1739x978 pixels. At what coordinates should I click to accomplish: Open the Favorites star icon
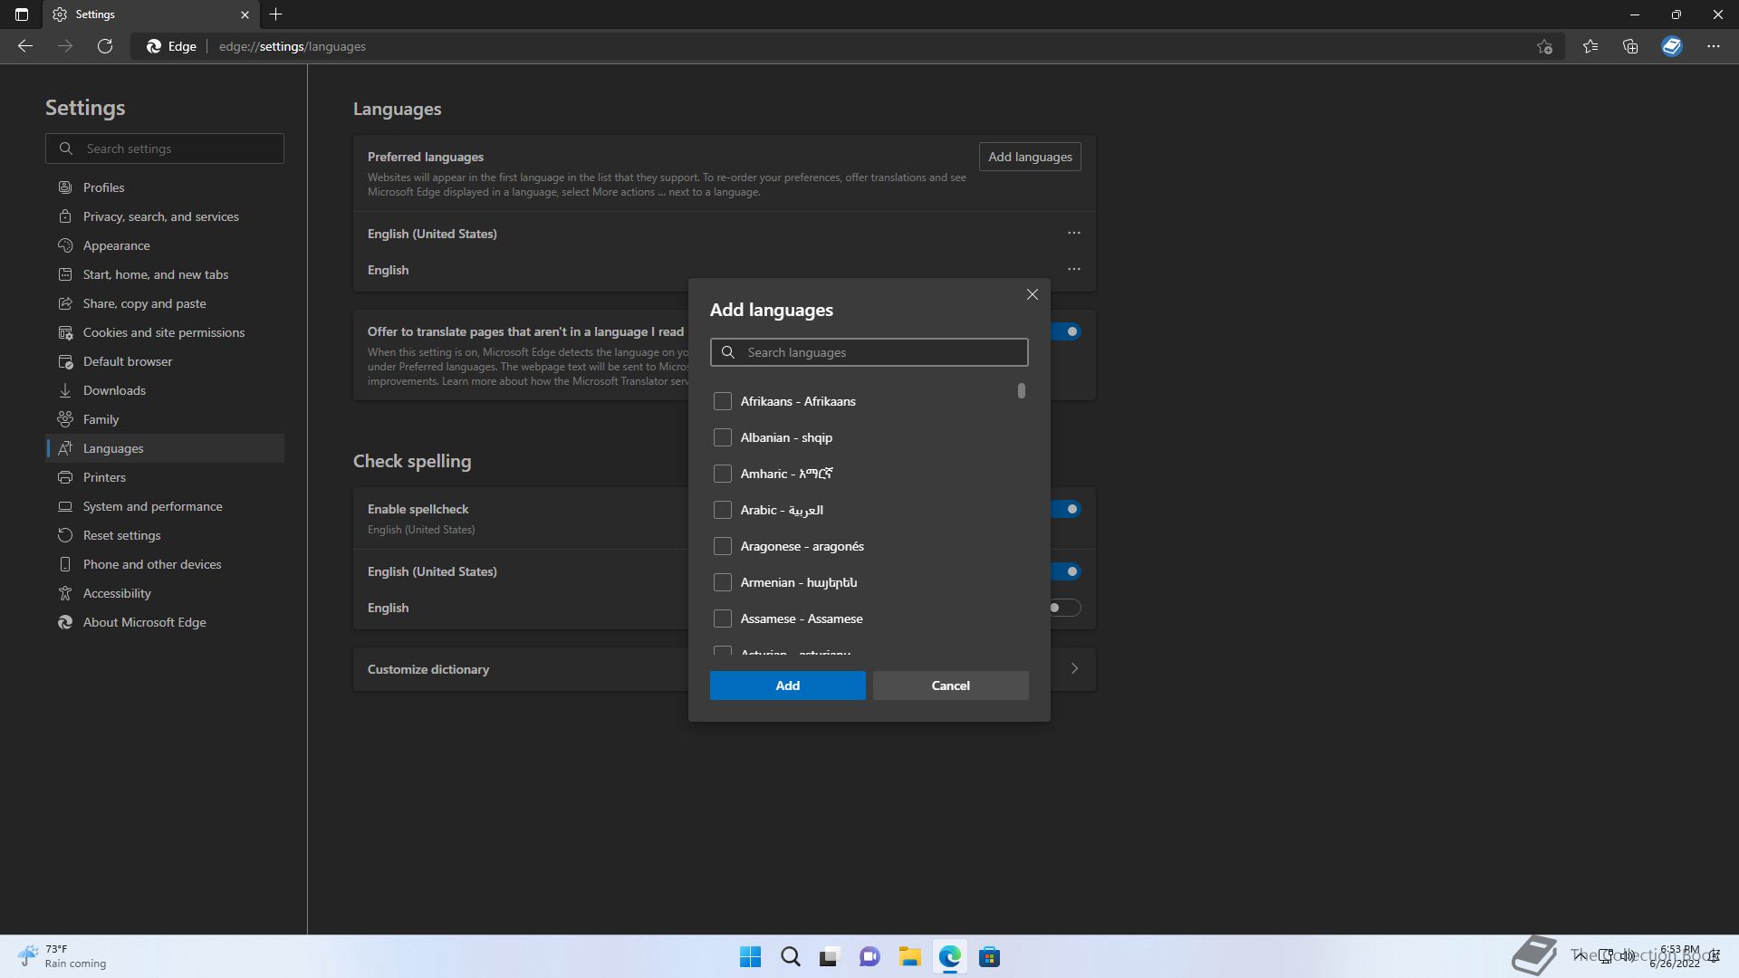[1590, 46]
